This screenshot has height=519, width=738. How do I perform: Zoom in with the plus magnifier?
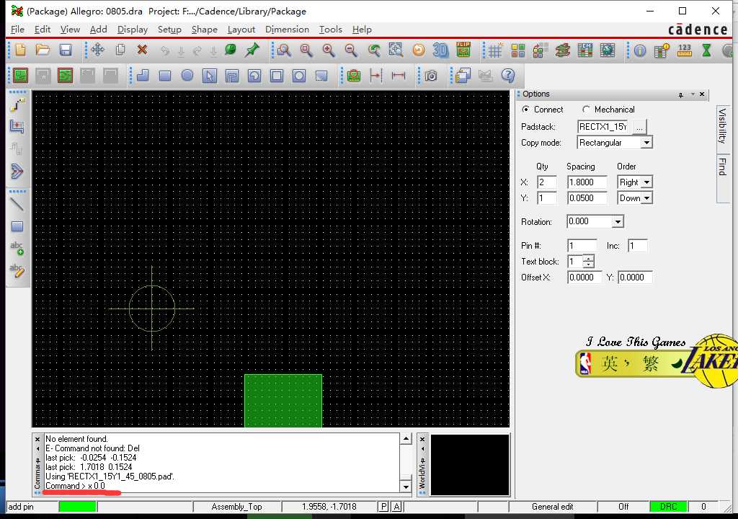329,50
